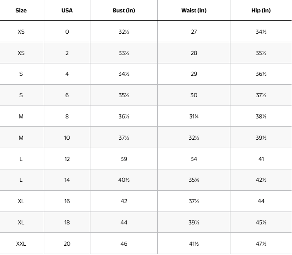Click the USA size 18 cell
Viewport: 292px width, 255px height.
[67, 223]
